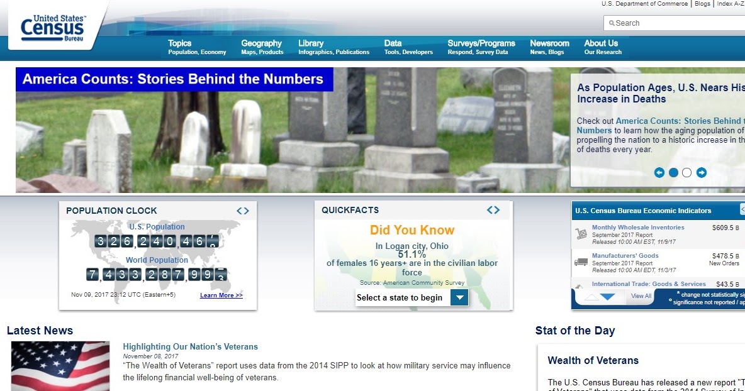Click the Wealth of Veterans stat heading

593,361
